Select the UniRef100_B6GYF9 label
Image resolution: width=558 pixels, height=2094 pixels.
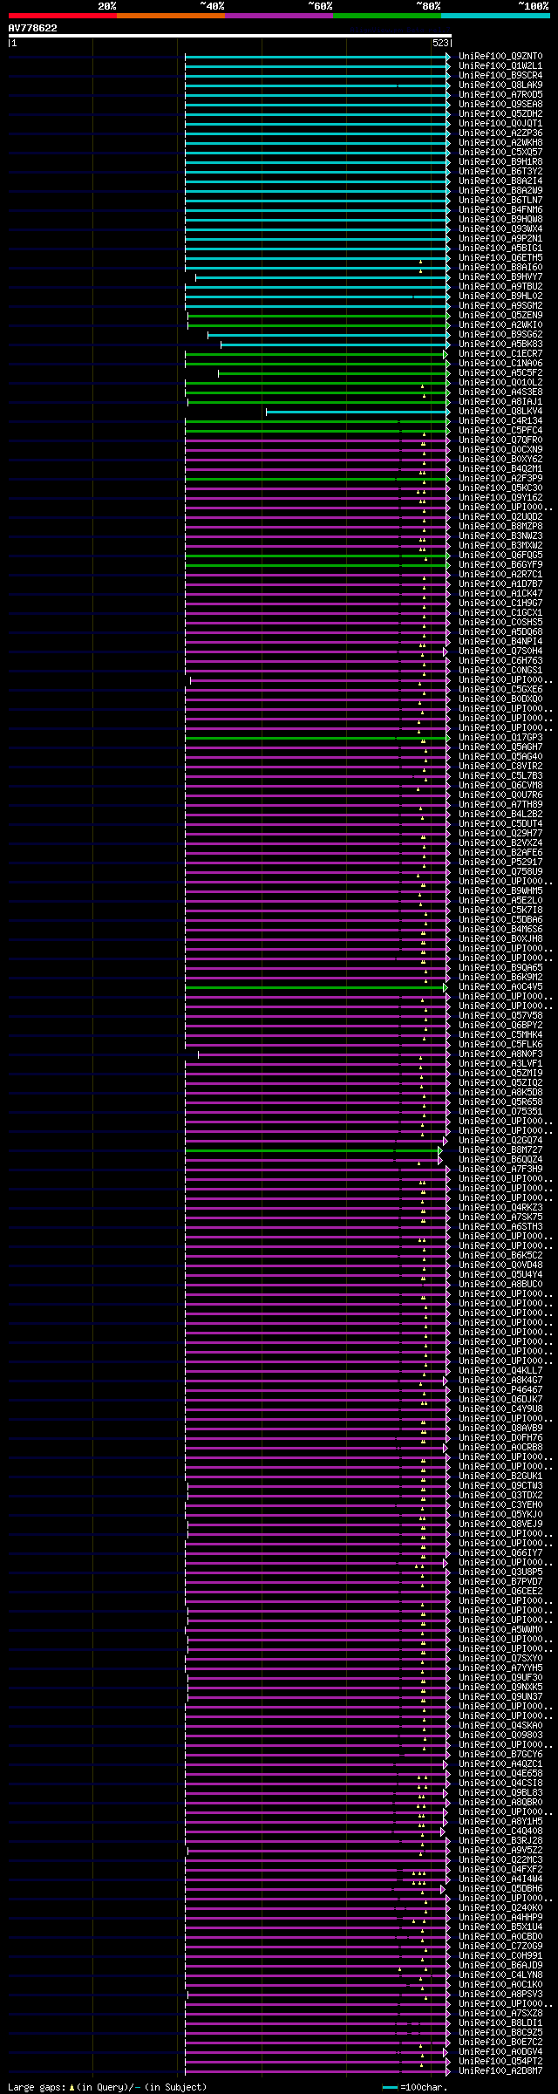point(500,565)
